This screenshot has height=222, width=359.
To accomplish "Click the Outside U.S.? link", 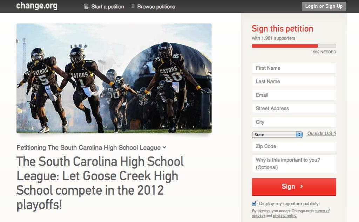I will pos(322,133).
